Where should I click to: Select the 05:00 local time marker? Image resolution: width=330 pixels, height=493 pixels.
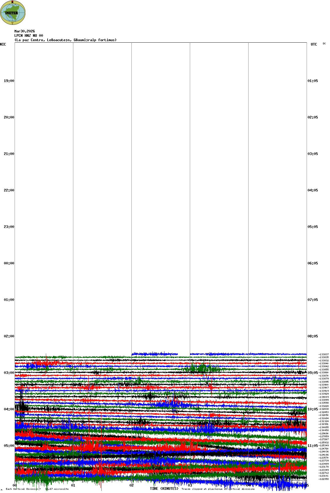pos(9,446)
